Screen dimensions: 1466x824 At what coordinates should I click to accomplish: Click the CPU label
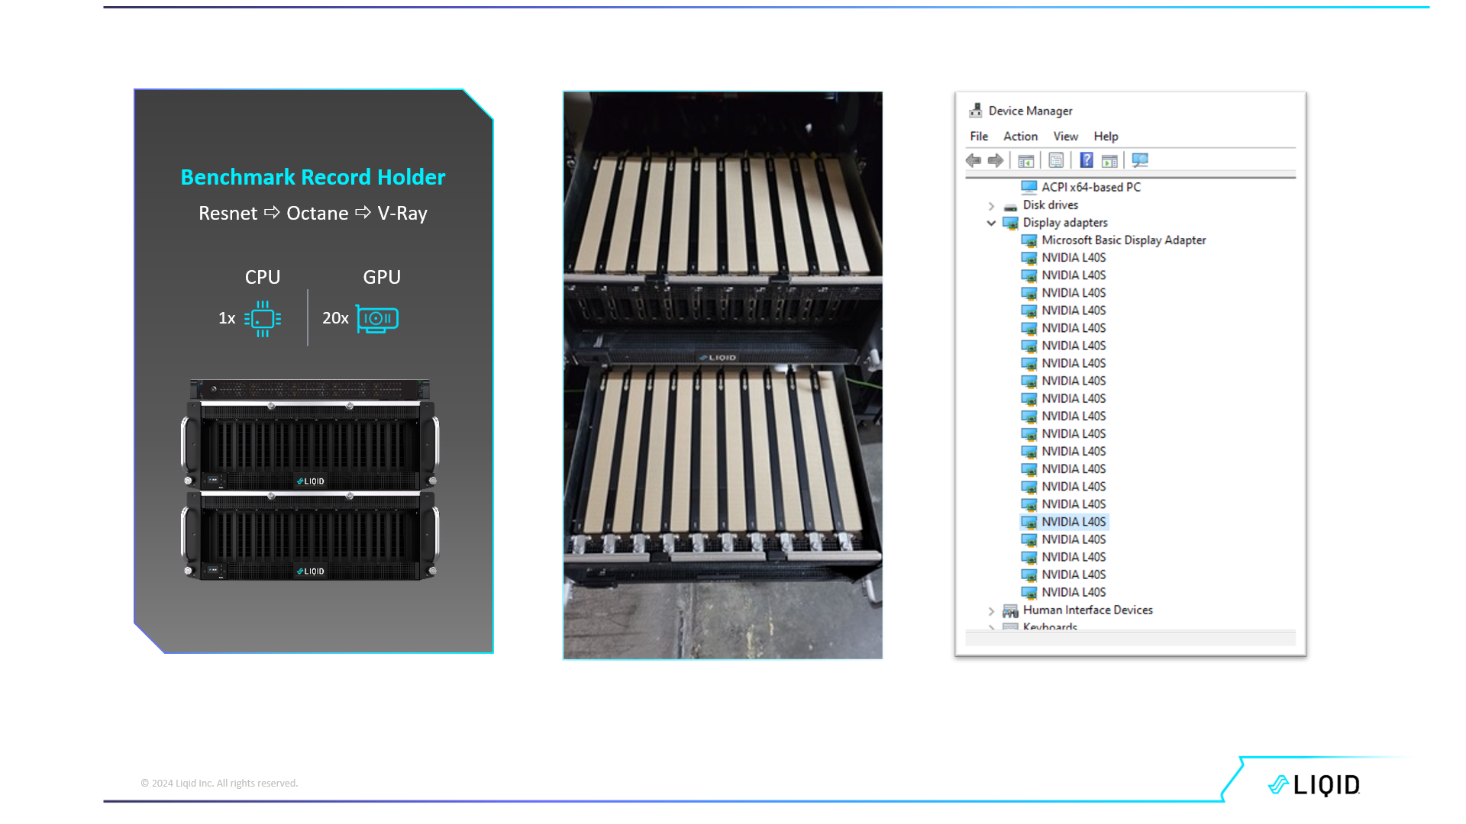263,277
